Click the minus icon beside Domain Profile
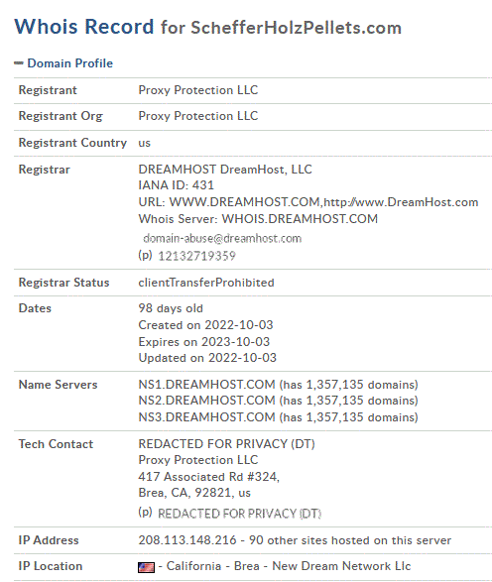This screenshot has width=492, height=582. (19, 63)
